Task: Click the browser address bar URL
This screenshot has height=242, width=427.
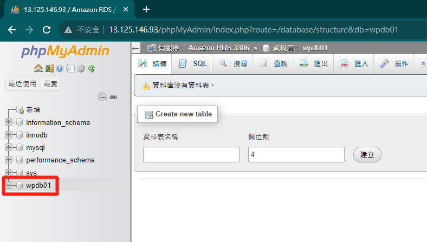Action: pos(254,30)
